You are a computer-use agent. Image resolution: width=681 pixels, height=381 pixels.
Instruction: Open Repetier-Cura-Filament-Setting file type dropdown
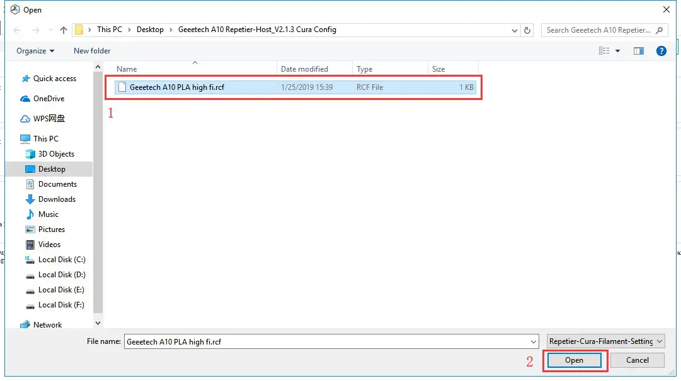coord(605,341)
